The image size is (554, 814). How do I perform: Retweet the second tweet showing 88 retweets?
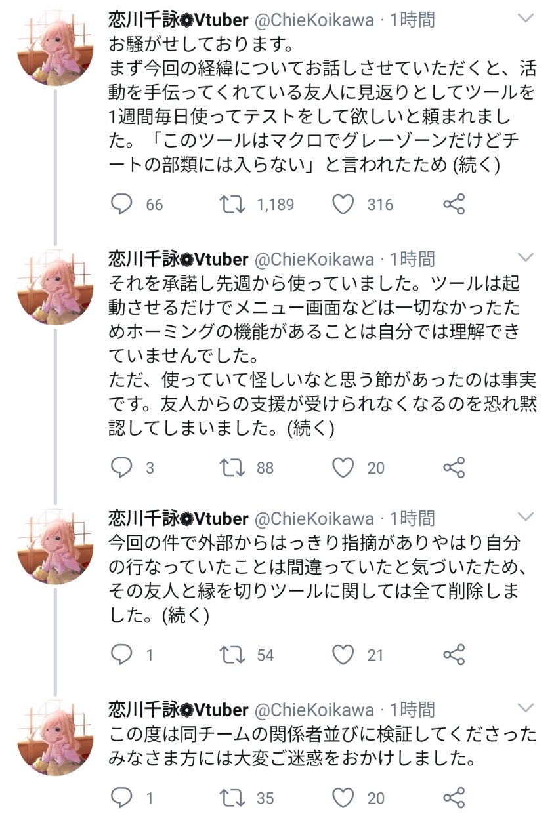click(232, 468)
